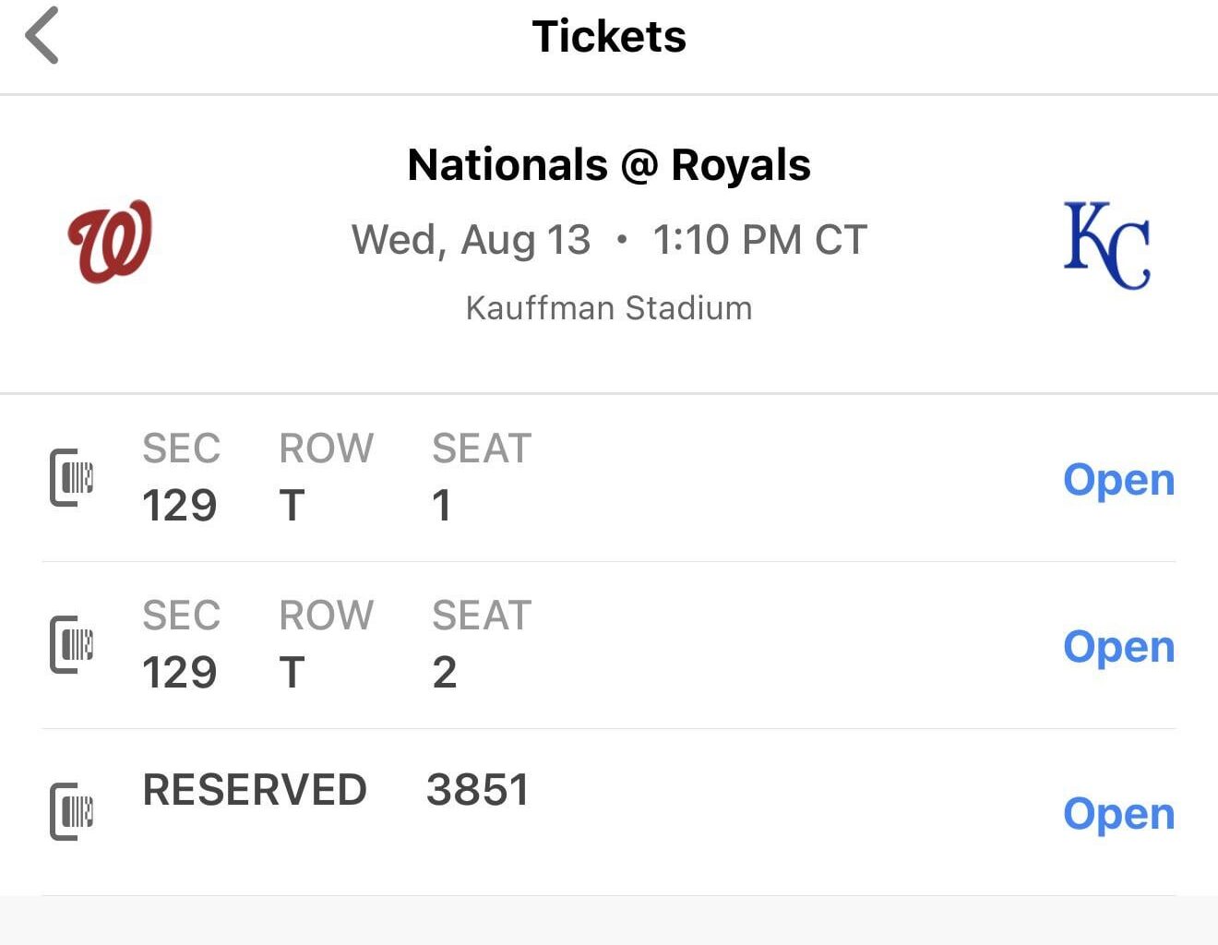Open barcode for Section 129 Row T Seat 2
1218x945 pixels.
pyautogui.click(x=1118, y=646)
